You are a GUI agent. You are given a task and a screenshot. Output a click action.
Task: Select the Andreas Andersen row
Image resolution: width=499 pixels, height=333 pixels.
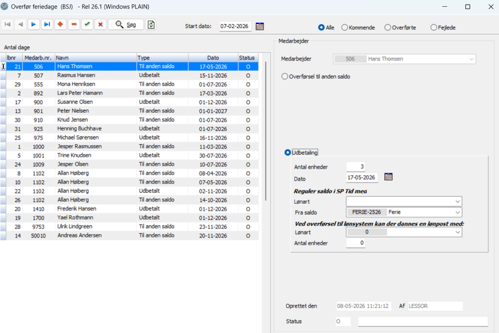129,236
